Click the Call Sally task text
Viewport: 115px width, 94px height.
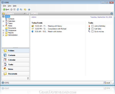pyautogui.click(x=98, y=29)
